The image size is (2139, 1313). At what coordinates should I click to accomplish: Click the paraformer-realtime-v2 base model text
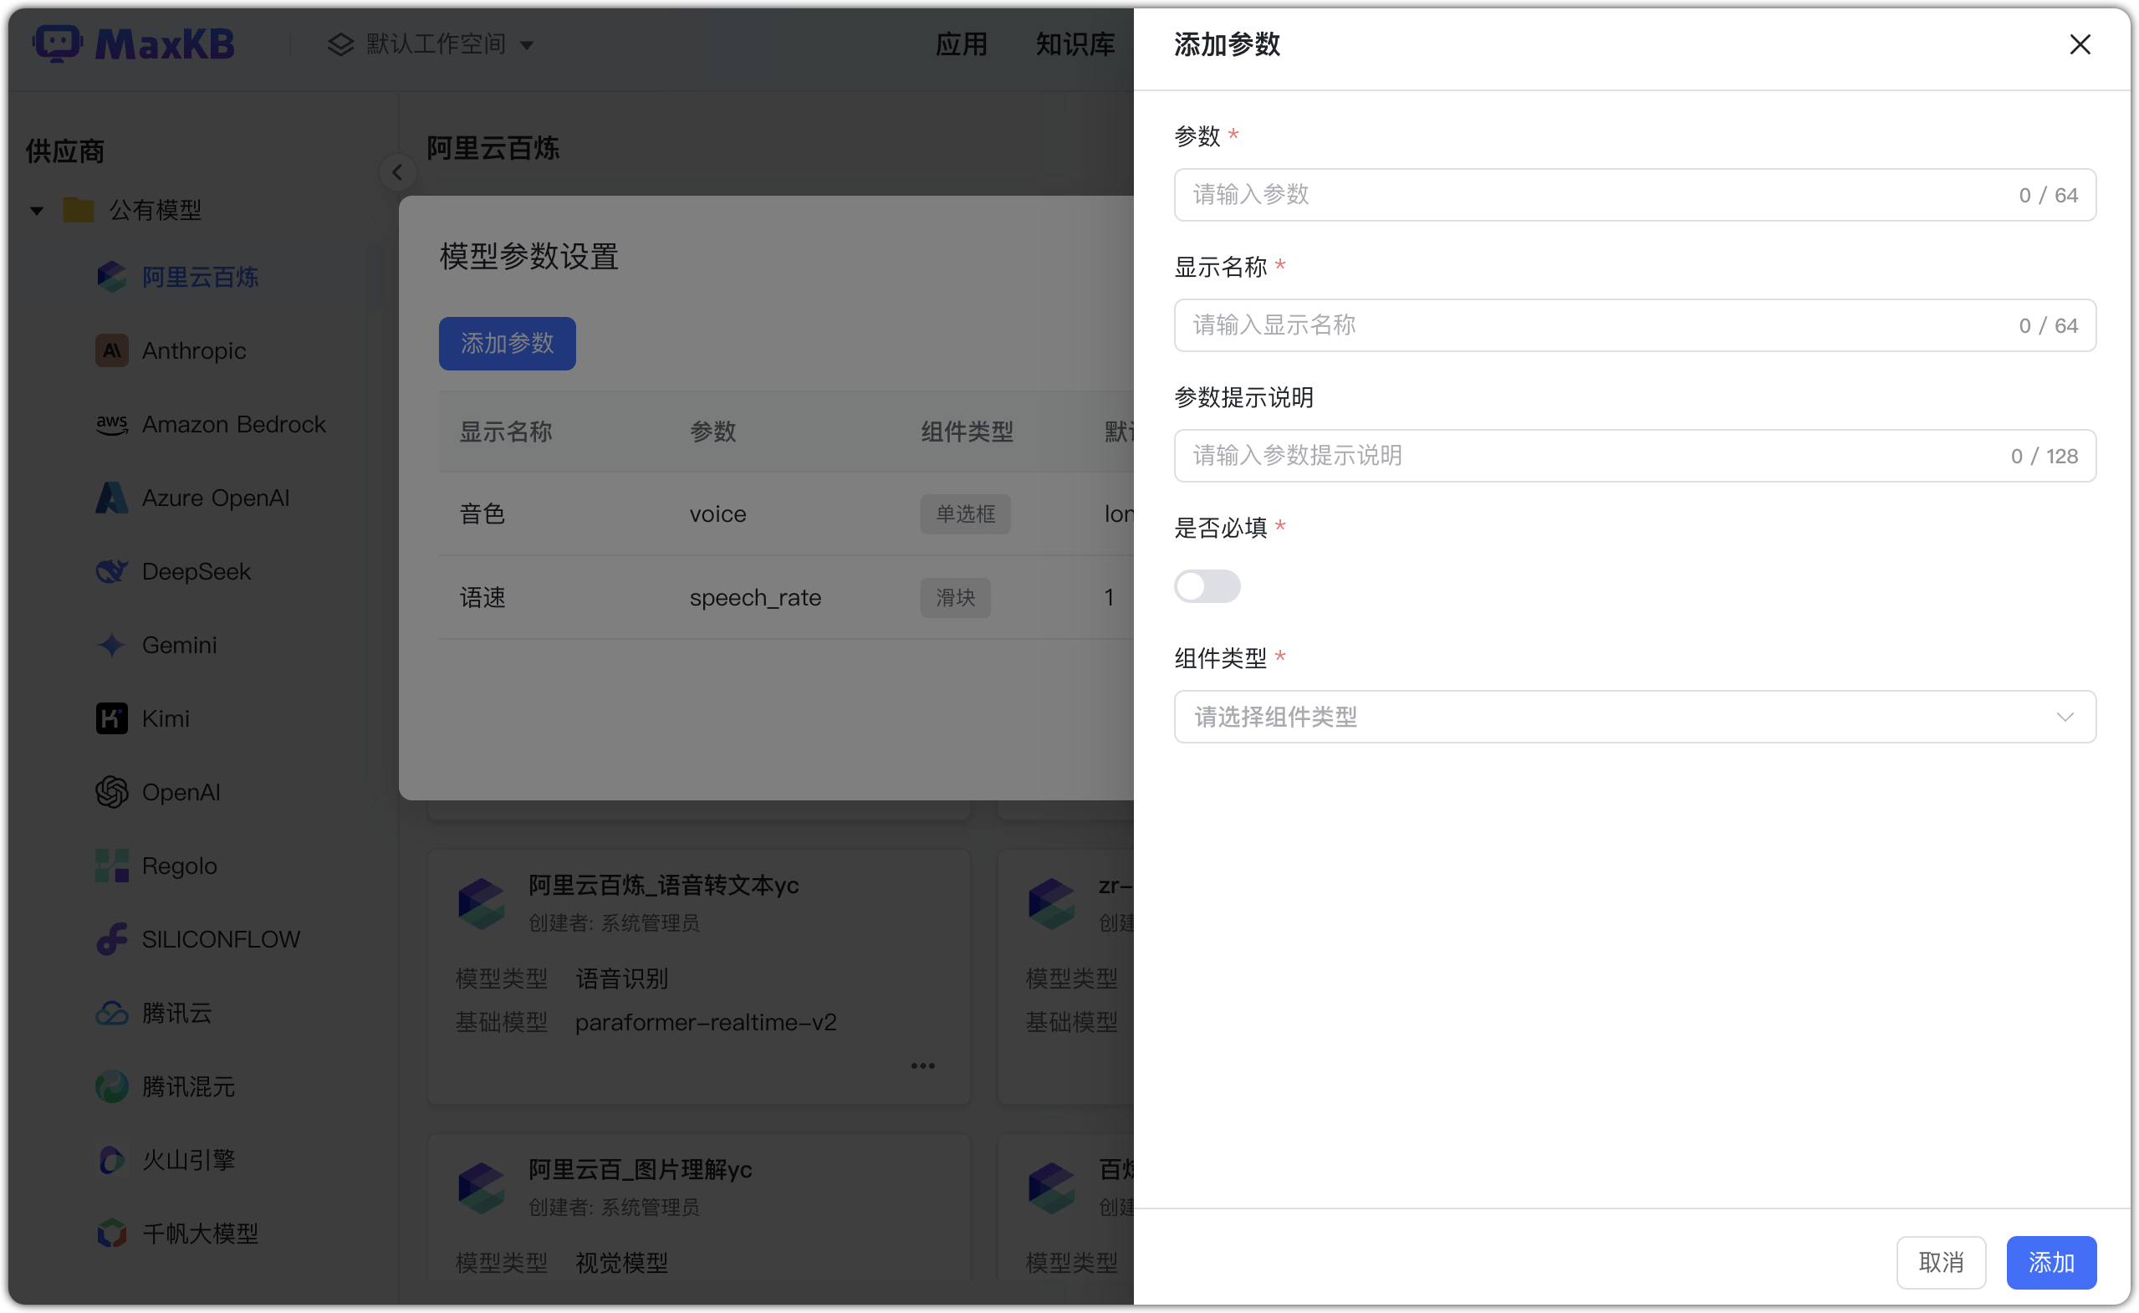pyautogui.click(x=706, y=1022)
